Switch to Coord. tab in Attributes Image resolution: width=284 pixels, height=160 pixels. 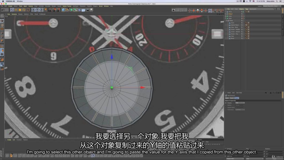pos(232,98)
